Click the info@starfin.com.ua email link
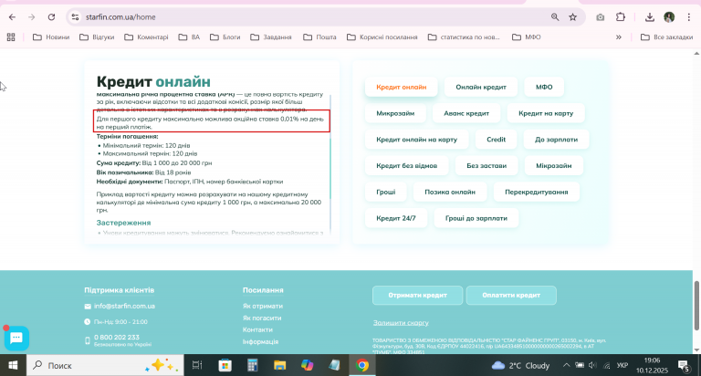Screen dimensions: 701x376 click(x=124, y=307)
